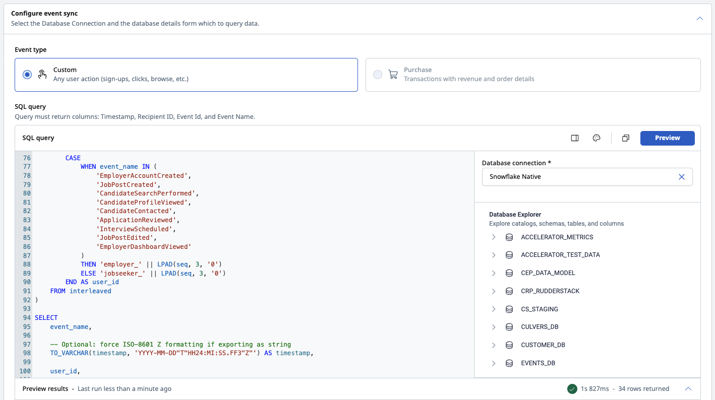This screenshot has height=400, width=715.
Task: Copy the SQL query with the duplicate icon
Action: click(626, 138)
